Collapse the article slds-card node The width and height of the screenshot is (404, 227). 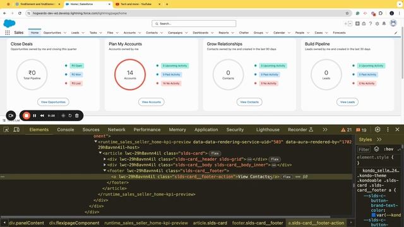pos(100,153)
